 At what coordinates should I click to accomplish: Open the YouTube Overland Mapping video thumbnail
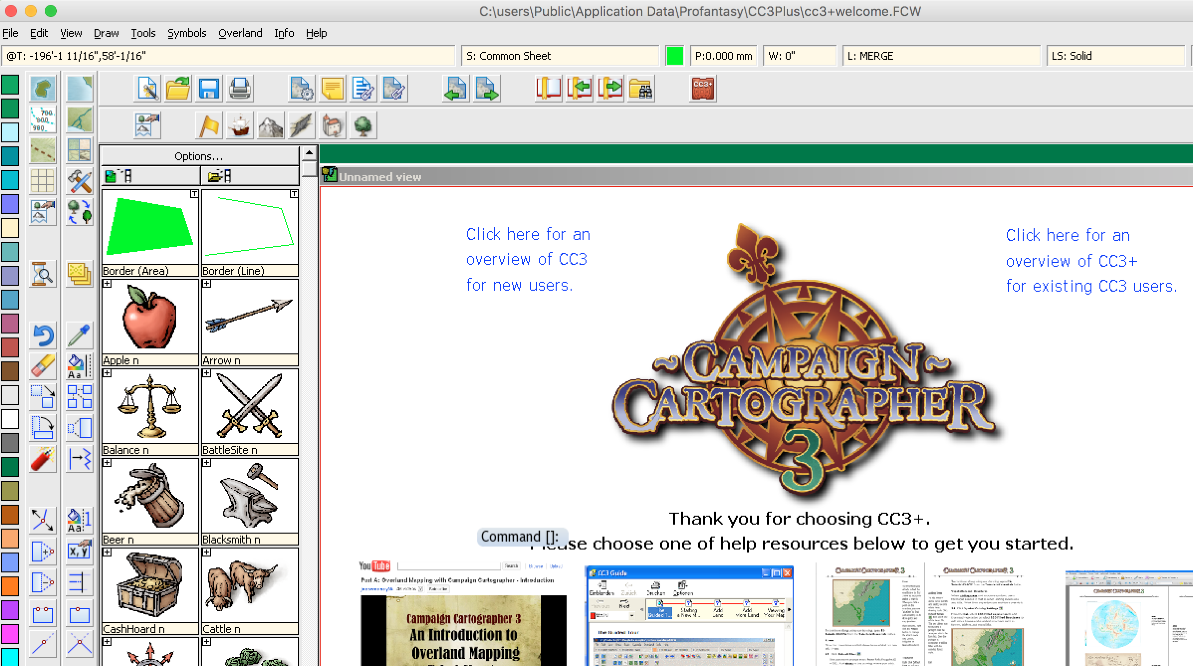(x=463, y=614)
